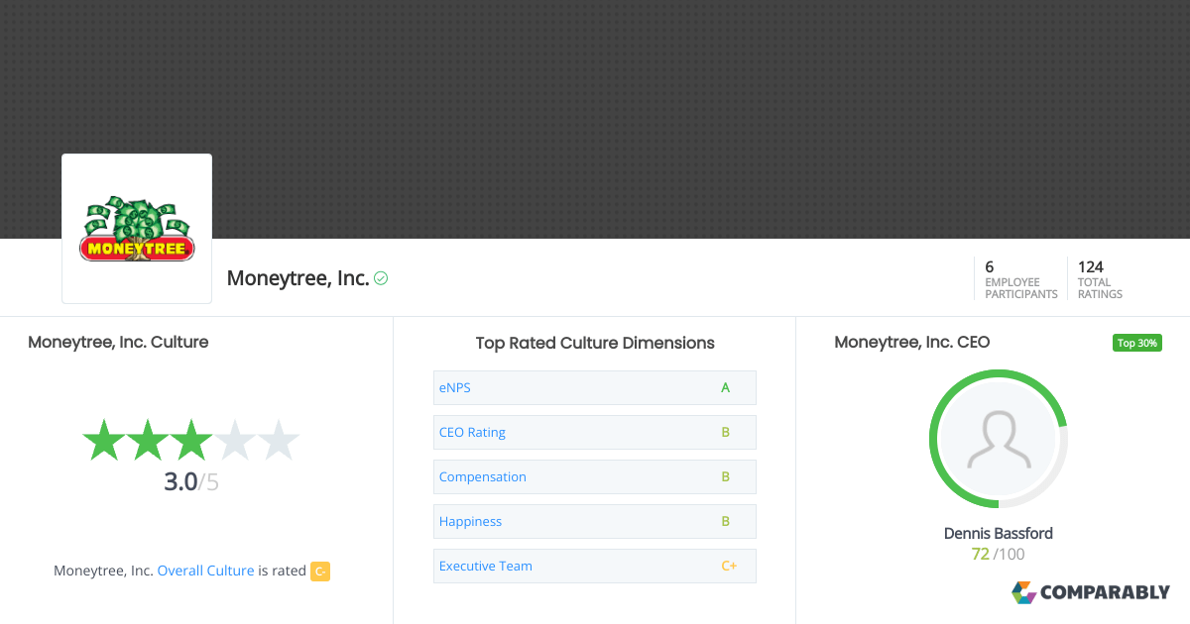Click the B grade beside Happiness
The height and width of the screenshot is (624, 1190).
click(x=725, y=521)
